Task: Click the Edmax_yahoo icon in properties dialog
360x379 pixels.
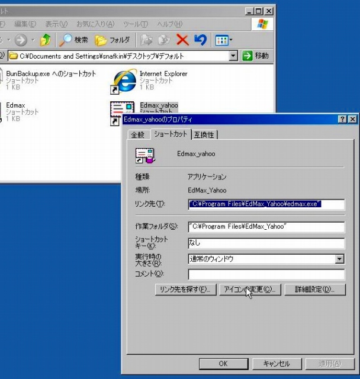Action: (145, 155)
